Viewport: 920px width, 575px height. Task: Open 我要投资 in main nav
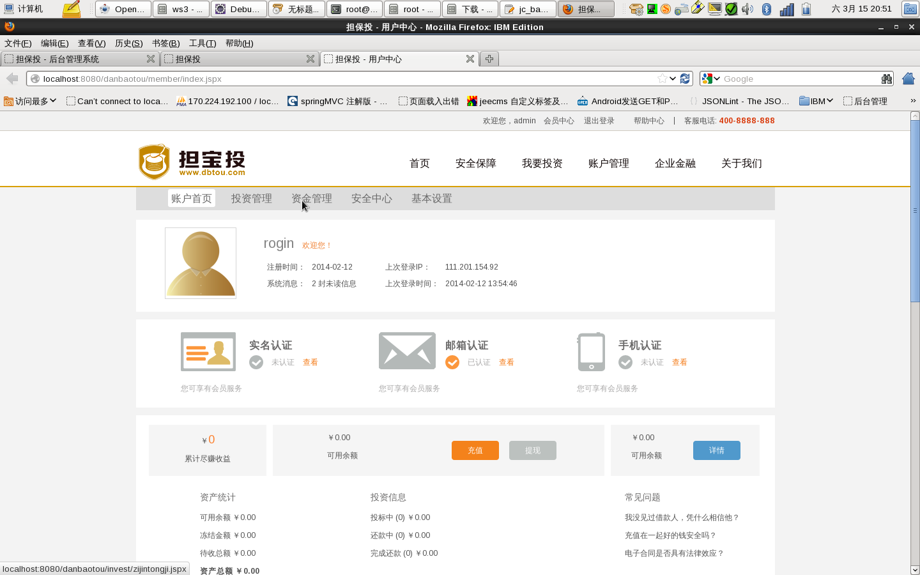point(542,164)
